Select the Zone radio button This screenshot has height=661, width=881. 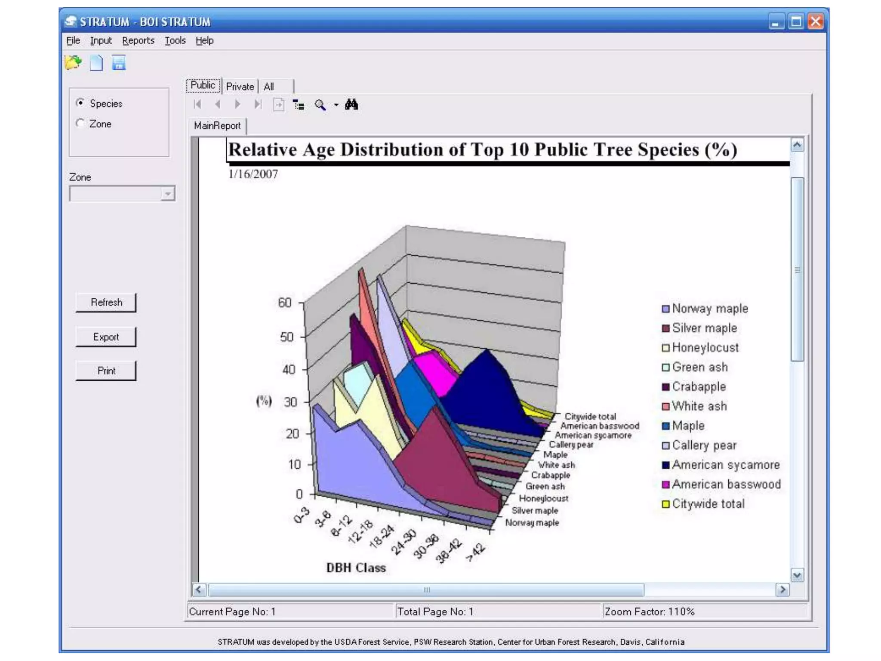pos(80,124)
